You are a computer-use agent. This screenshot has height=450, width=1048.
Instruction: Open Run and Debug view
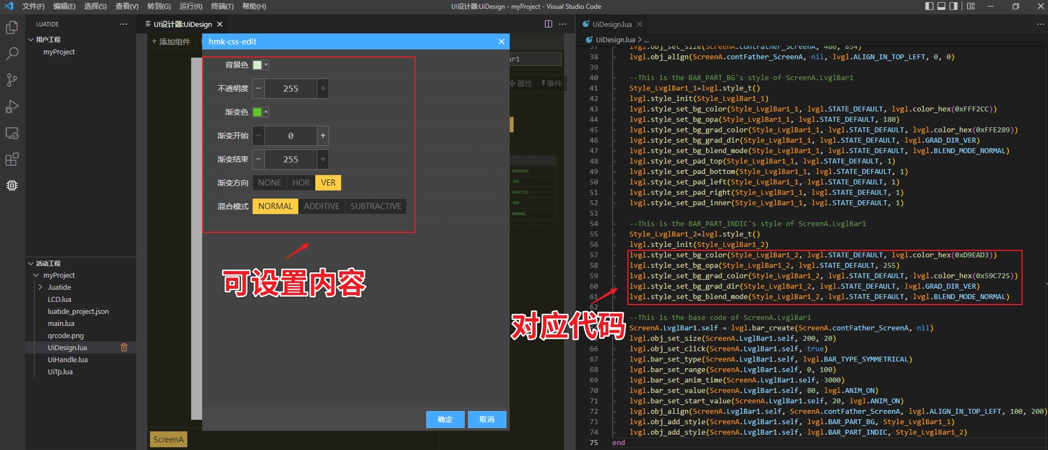12,107
